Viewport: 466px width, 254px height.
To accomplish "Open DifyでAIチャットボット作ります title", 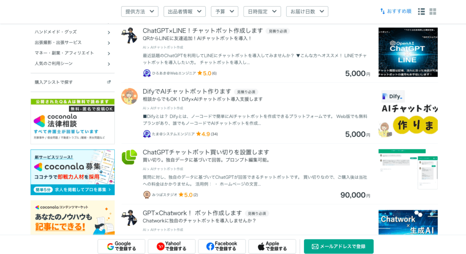I will 187,91.
